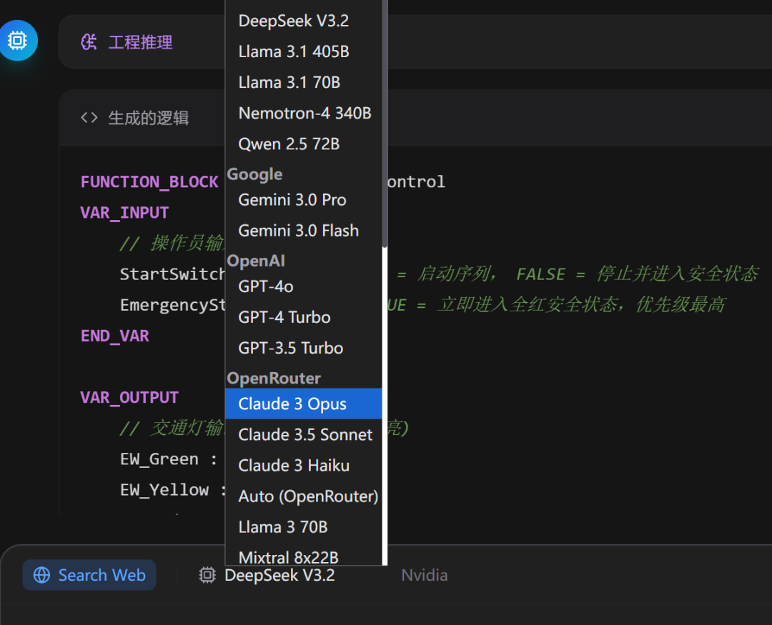Select GPT-4o model
772x625 pixels.
[x=303, y=286]
